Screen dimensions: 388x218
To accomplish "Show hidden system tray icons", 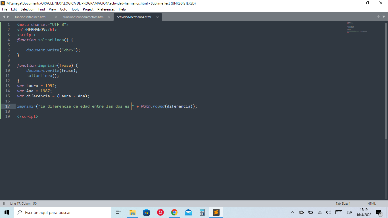I will [x=292, y=212].
